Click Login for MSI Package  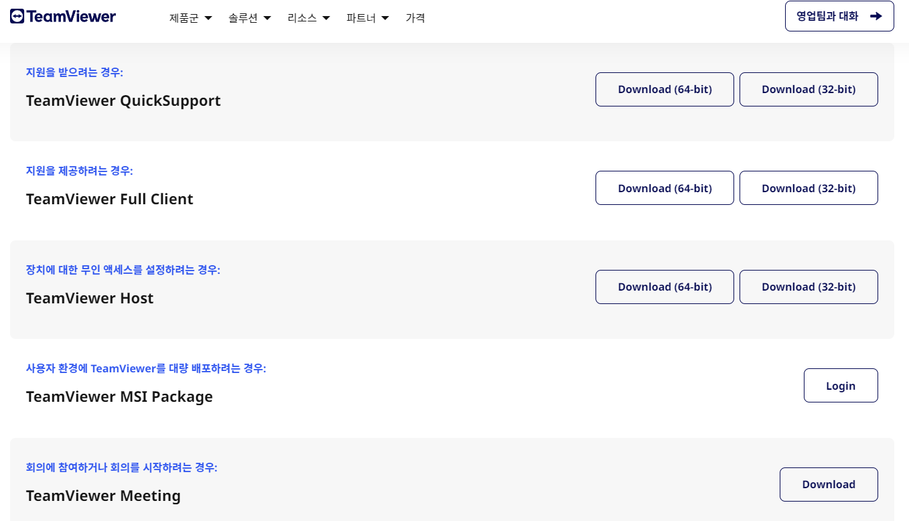[841, 386]
